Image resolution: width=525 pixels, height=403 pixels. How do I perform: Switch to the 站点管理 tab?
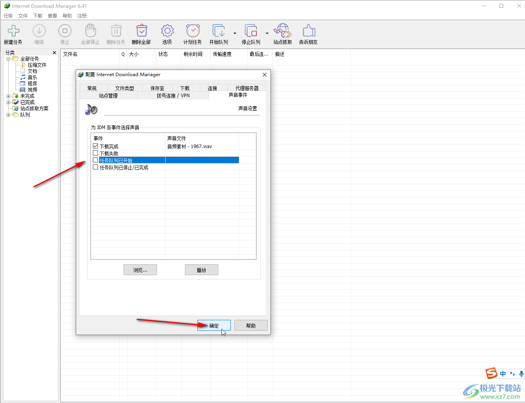(108, 96)
